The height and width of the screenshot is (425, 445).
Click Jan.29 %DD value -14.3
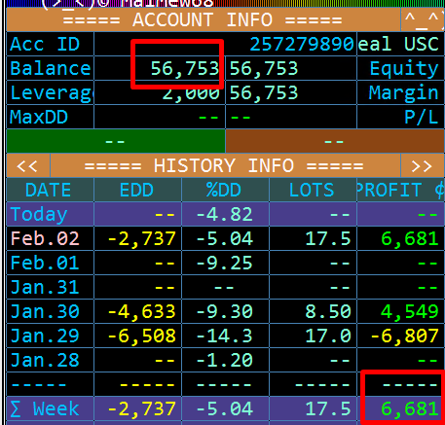225,336
